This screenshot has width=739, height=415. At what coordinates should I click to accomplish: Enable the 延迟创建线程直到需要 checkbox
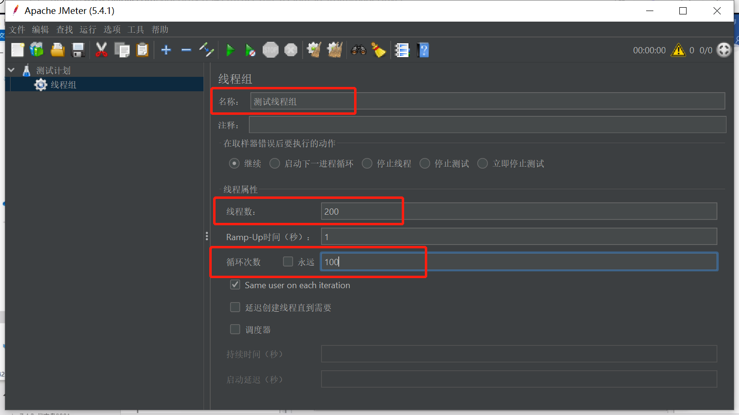tap(235, 307)
